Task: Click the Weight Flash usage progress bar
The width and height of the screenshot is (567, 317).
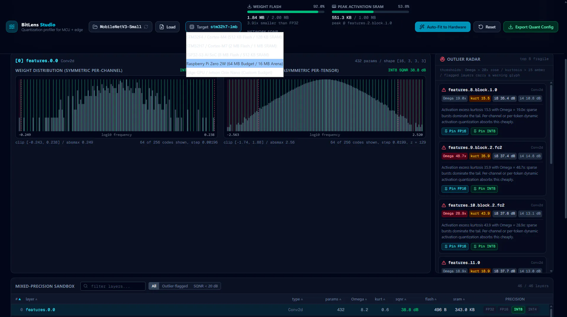Action: (286, 12)
